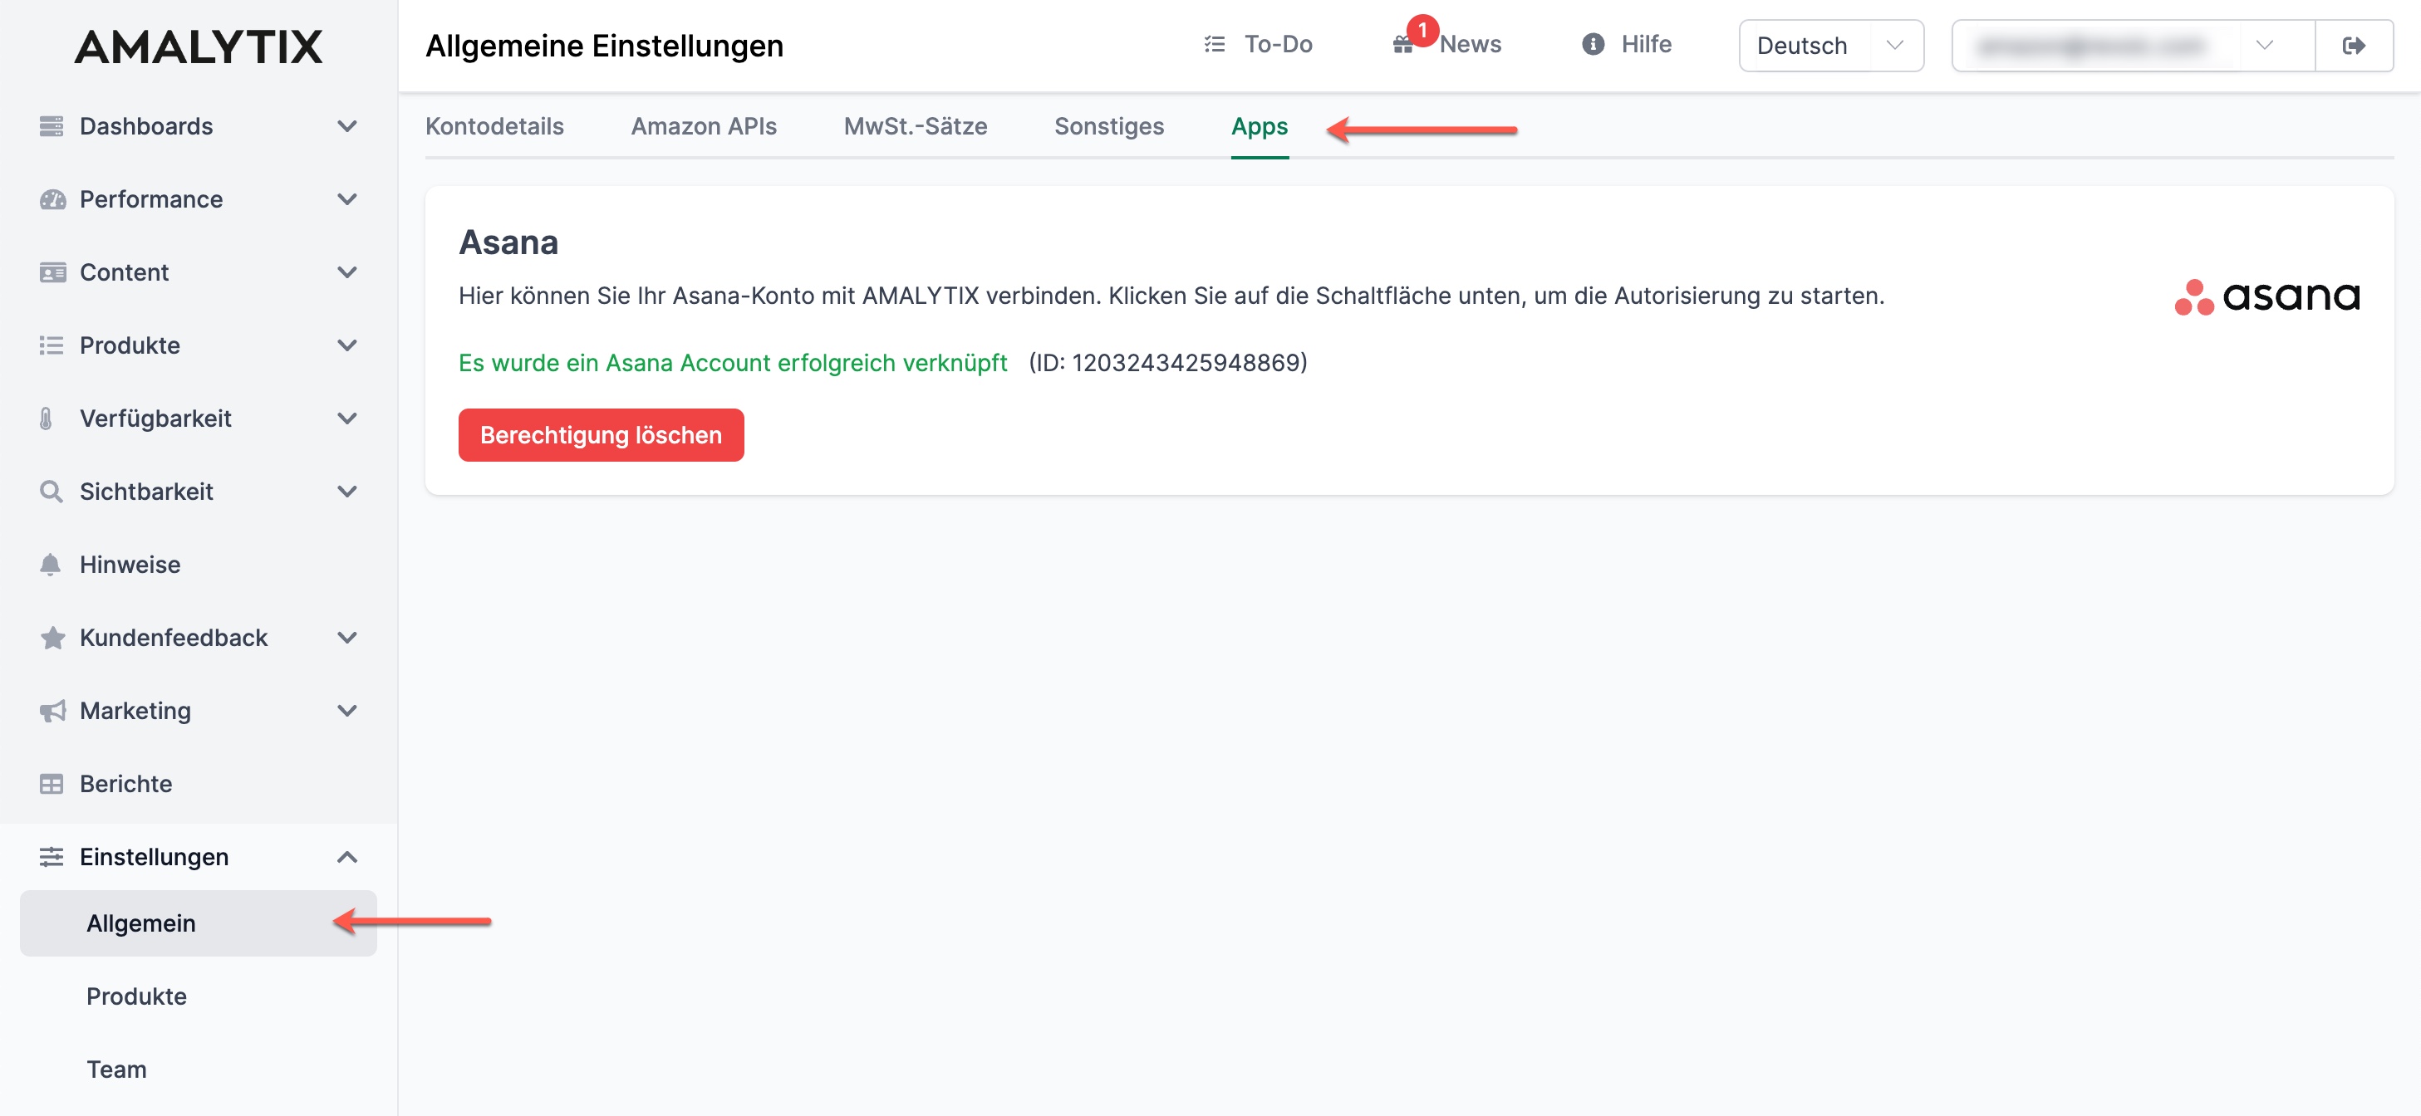Image resolution: width=2421 pixels, height=1116 pixels.
Task: Click the Asana logo
Action: pyautogui.click(x=2266, y=296)
